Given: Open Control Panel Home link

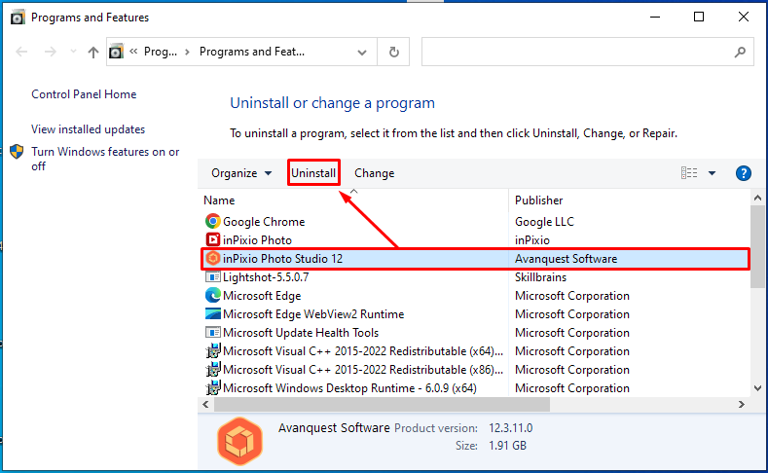Looking at the screenshot, I should (x=84, y=94).
